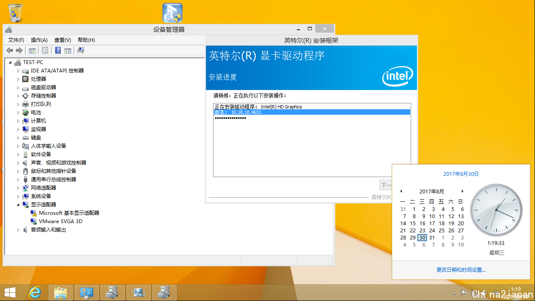The width and height of the screenshot is (535, 301).
Task: Expand the IDE ATA/ATAPI 控制器 node
Action: 18,71
